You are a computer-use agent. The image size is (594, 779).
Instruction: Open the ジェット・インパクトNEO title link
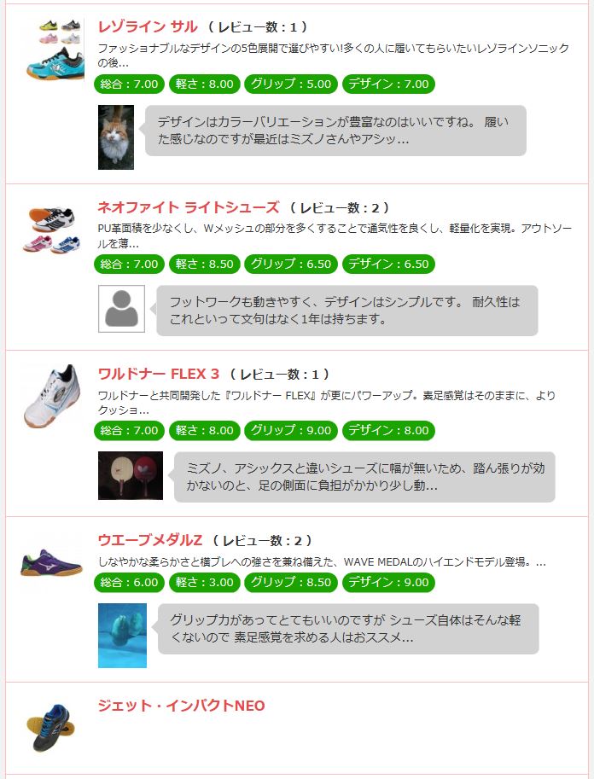click(x=182, y=706)
